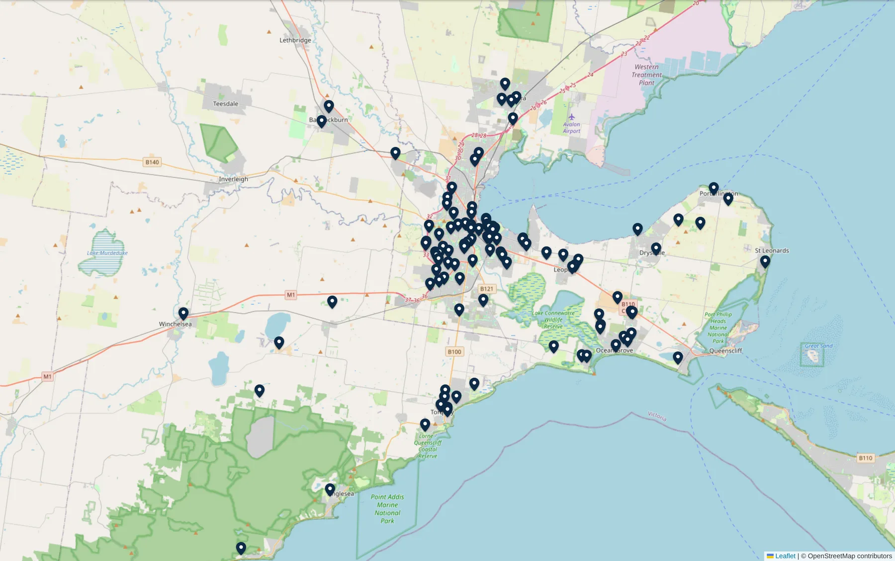Select the map pin at St Leonards
This screenshot has height=561, width=895.
point(765,262)
